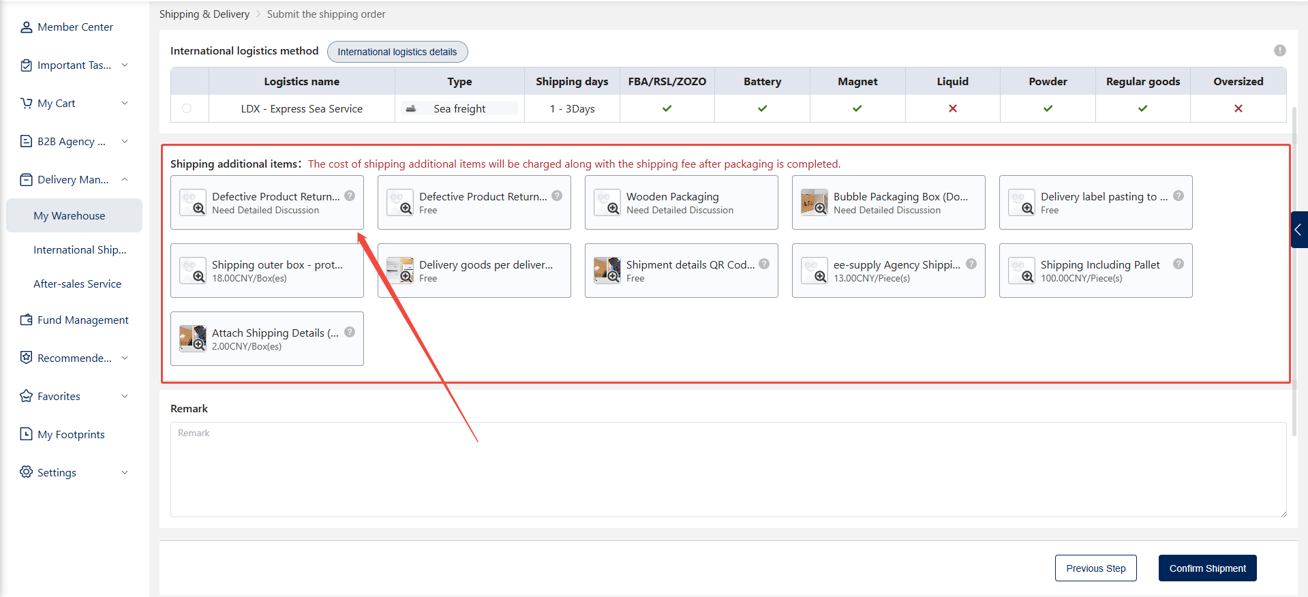
Task: Click the Logistics name column header
Action: click(x=302, y=81)
